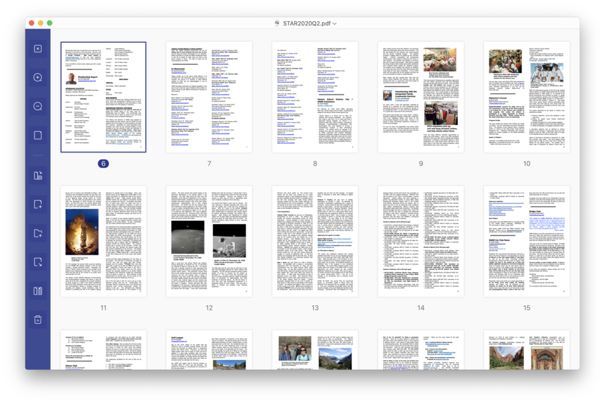
Task: Extract the selected page with page-arrow icon
Action: pos(38,262)
